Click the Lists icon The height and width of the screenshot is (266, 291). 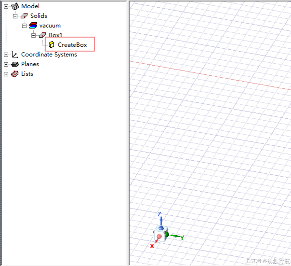point(15,74)
